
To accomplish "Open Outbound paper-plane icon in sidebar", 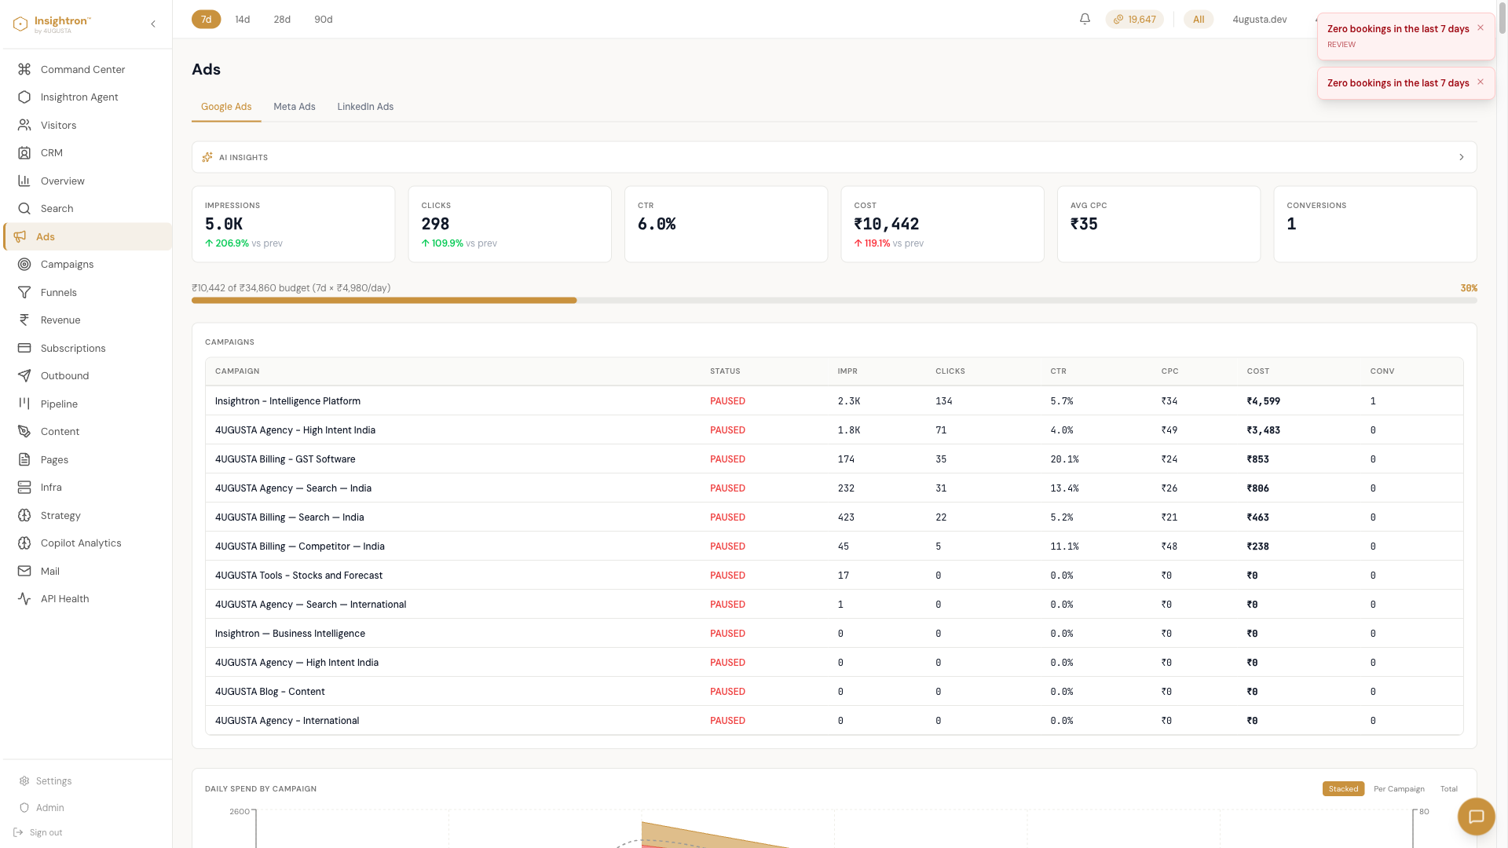I will (24, 375).
